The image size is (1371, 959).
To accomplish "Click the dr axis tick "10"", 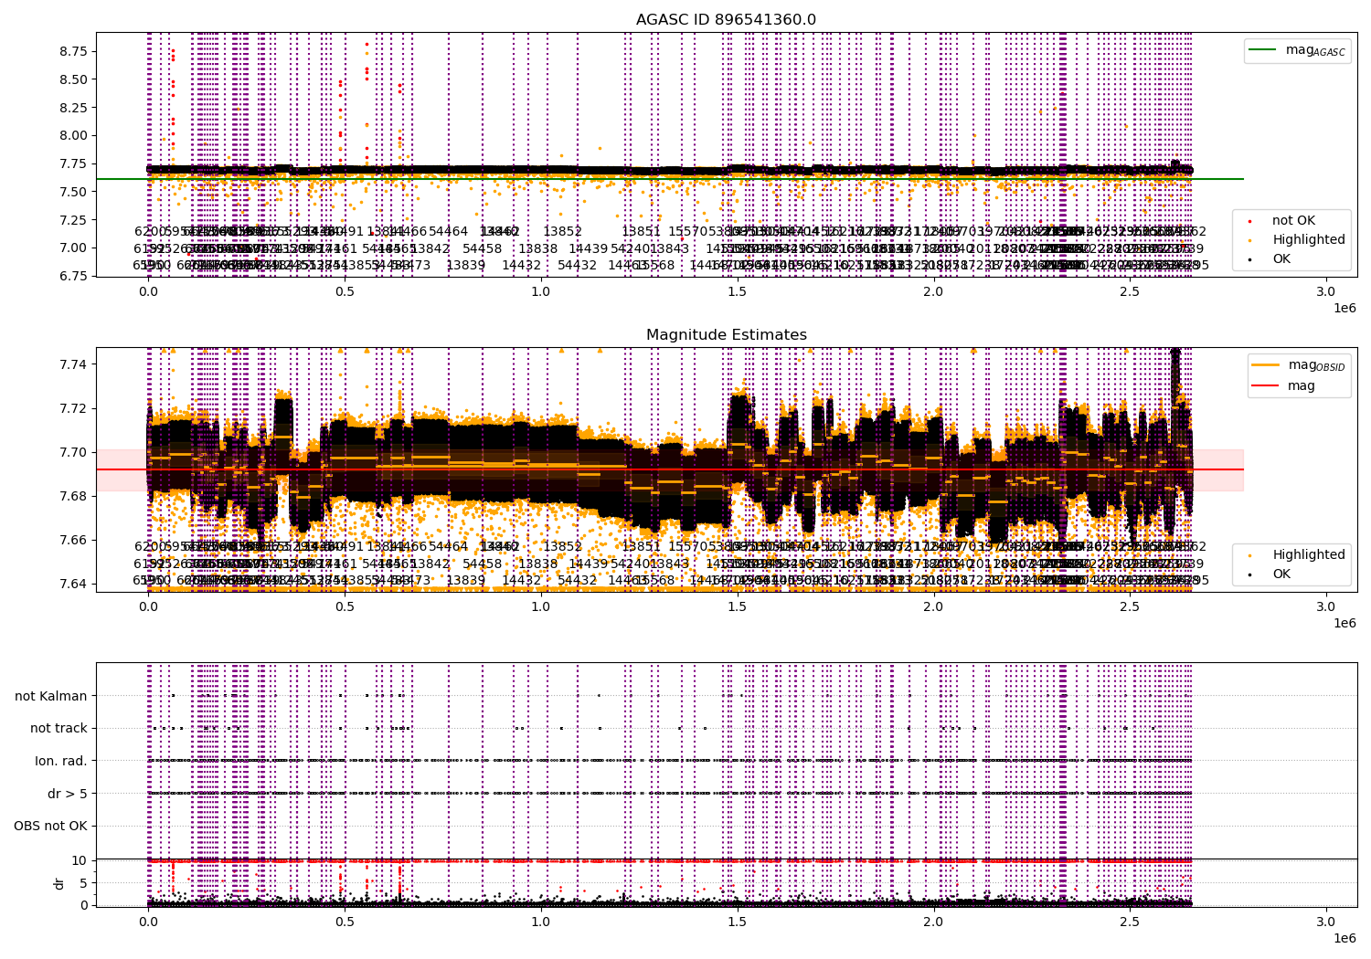I will coord(80,860).
